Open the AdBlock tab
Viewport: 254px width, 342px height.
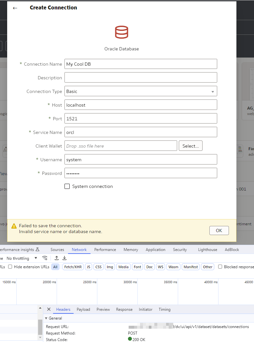232,250
